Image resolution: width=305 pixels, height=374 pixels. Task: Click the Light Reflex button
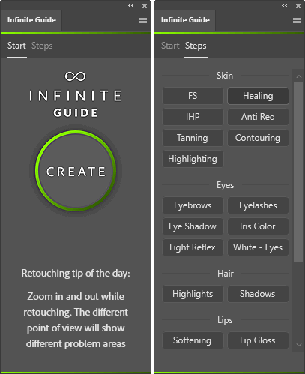(x=193, y=247)
